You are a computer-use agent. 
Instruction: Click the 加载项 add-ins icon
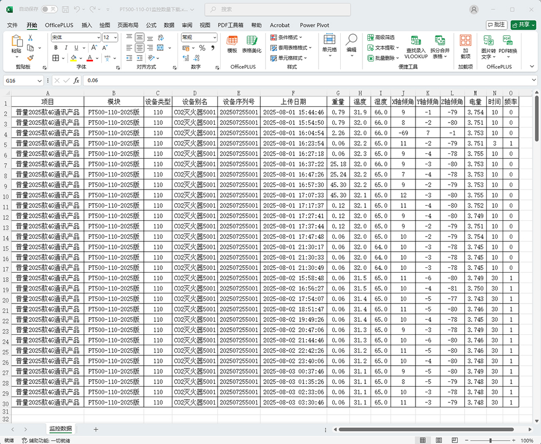click(x=465, y=46)
